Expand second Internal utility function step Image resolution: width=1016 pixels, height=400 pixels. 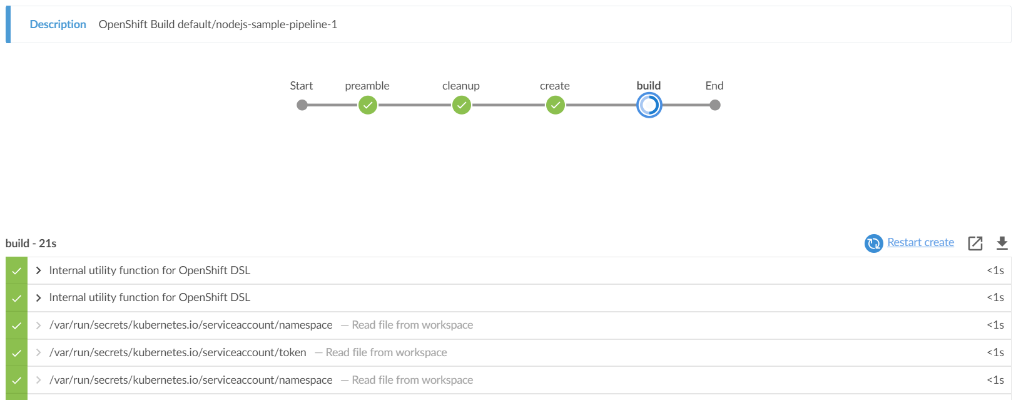[39, 297]
